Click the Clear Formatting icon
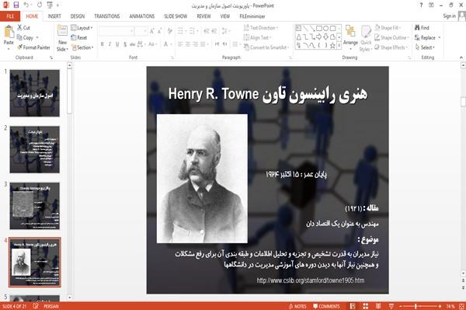The image size is (466, 310). pos(169,31)
